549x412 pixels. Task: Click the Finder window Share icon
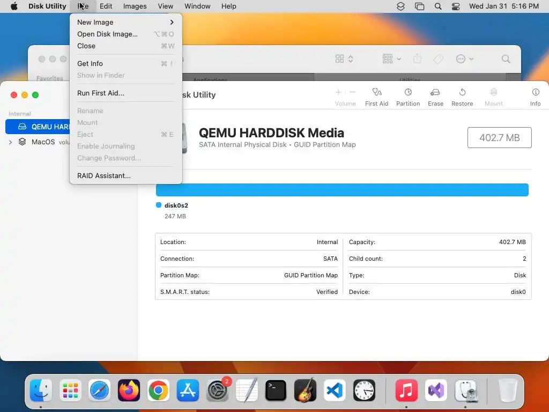tap(417, 58)
